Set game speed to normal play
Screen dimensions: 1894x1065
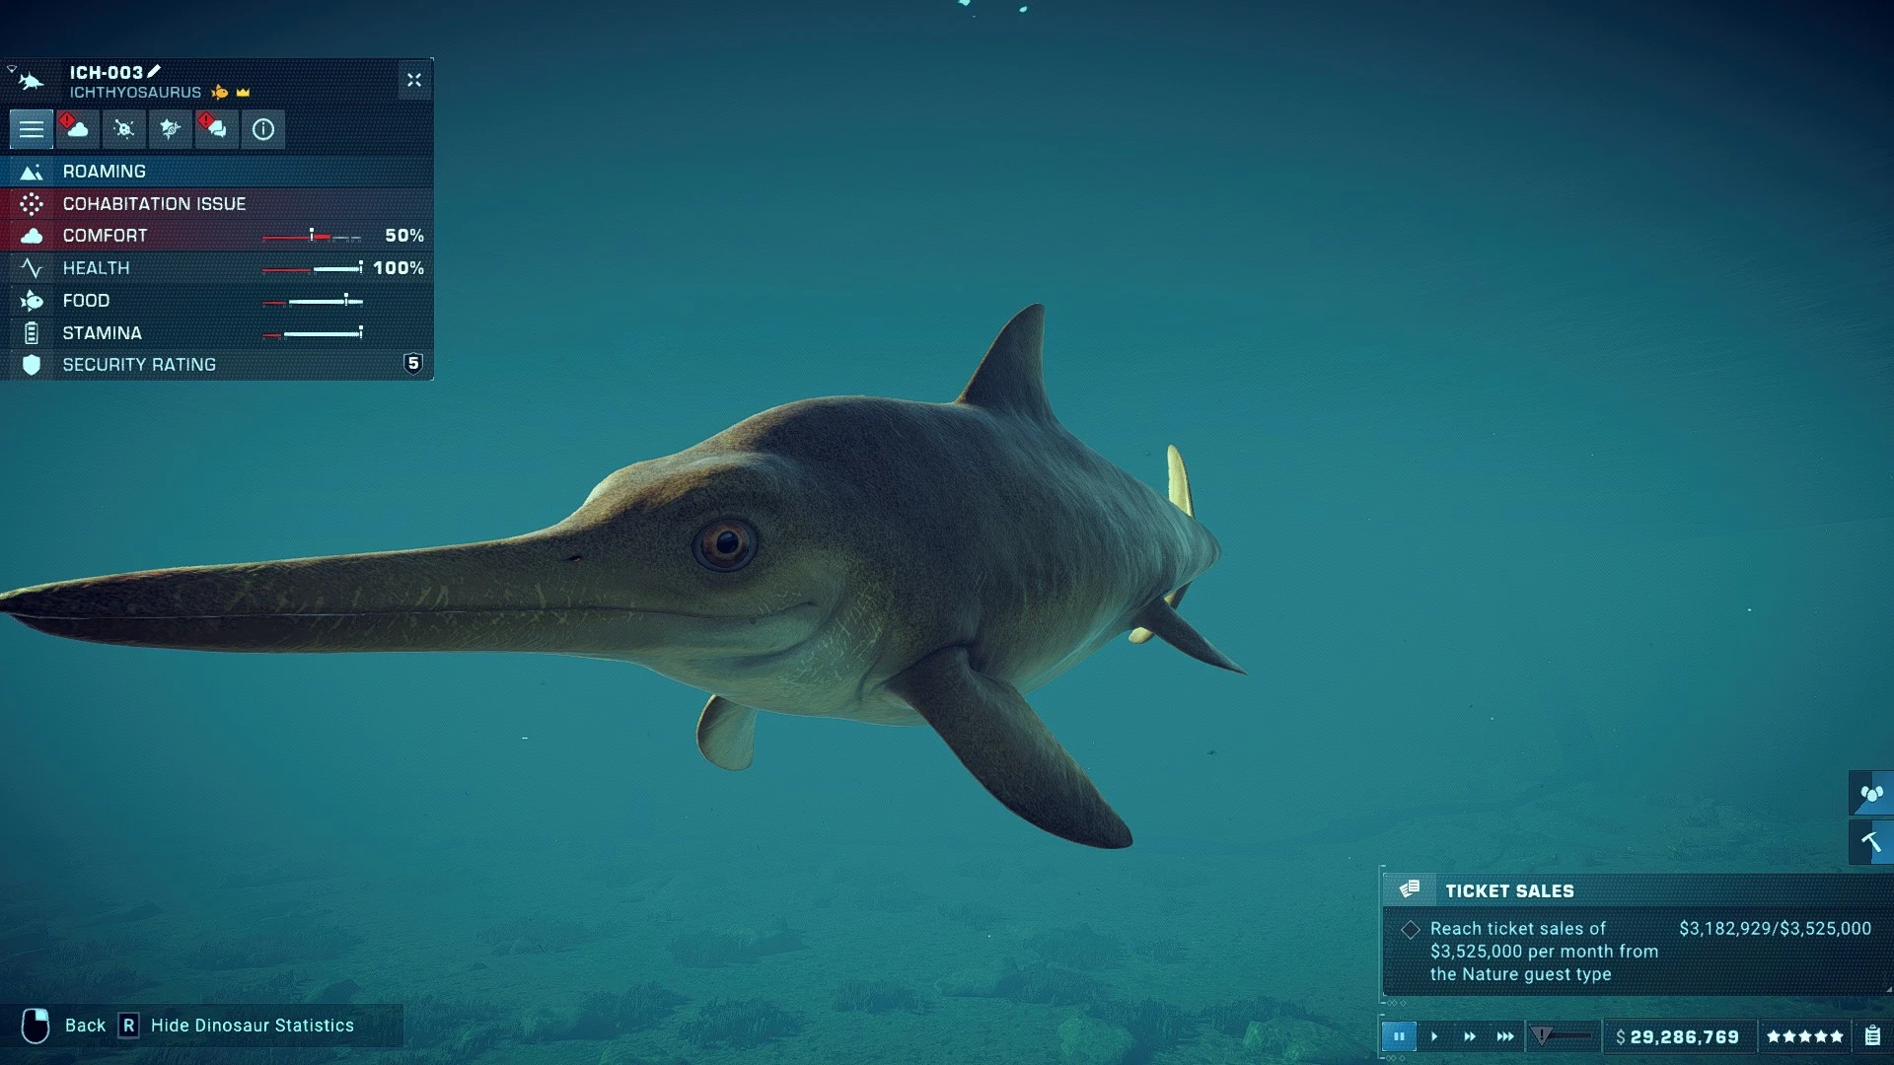[1434, 1036]
